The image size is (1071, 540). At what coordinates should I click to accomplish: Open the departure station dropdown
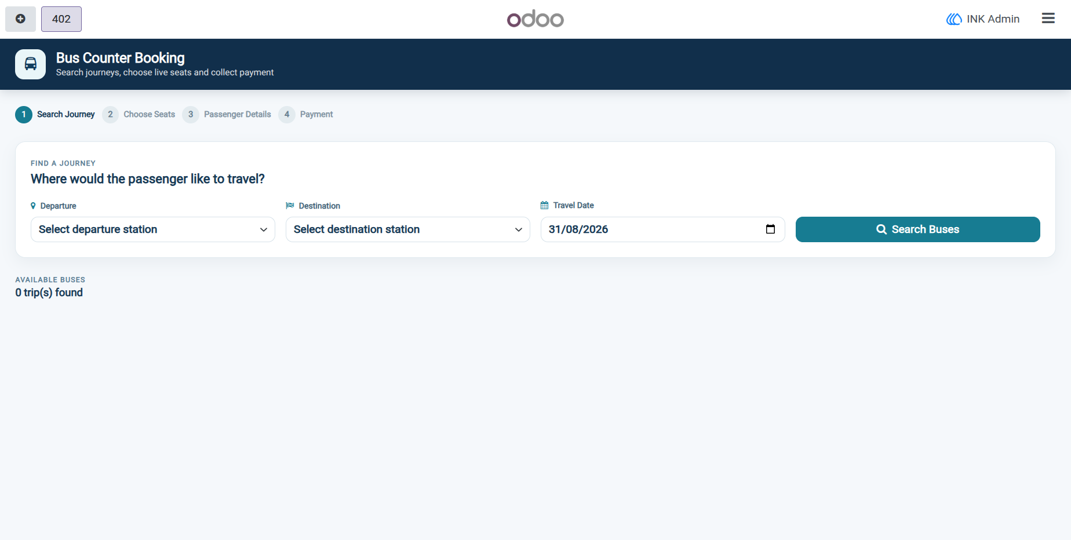[153, 229]
